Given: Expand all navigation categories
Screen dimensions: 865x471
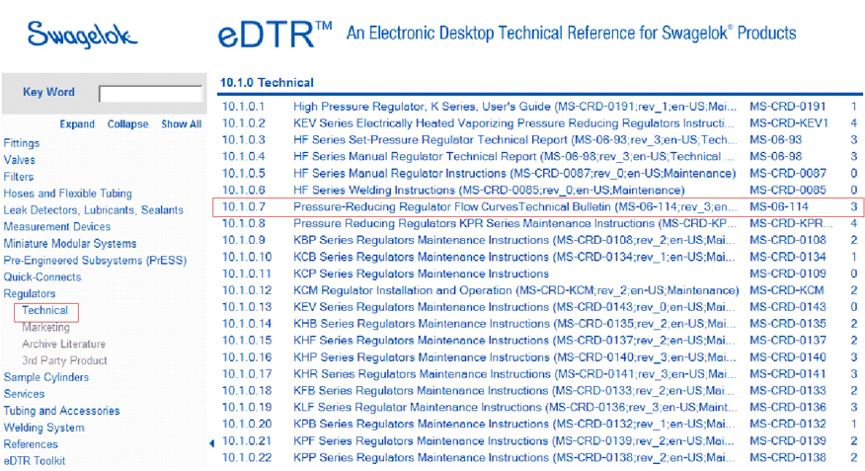Looking at the screenshot, I should tap(77, 124).
